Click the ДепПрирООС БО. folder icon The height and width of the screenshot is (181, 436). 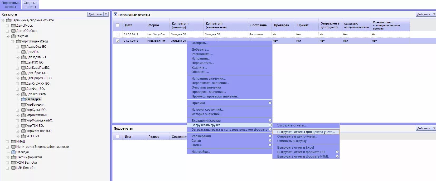[x=23, y=78]
